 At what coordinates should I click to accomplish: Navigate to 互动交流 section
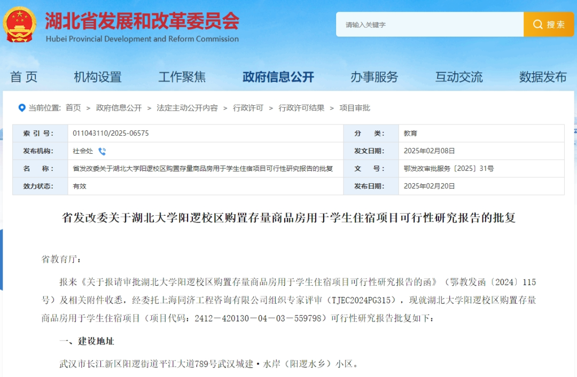click(458, 77)
